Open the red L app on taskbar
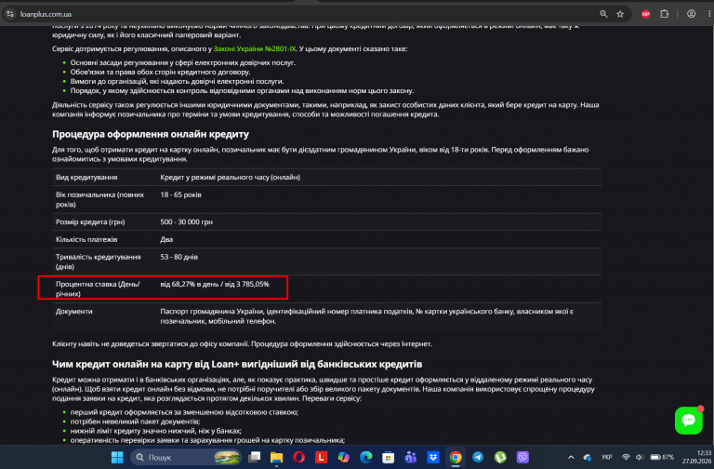The height and width of the screenshot is (469, 714). tap(321, 457)
